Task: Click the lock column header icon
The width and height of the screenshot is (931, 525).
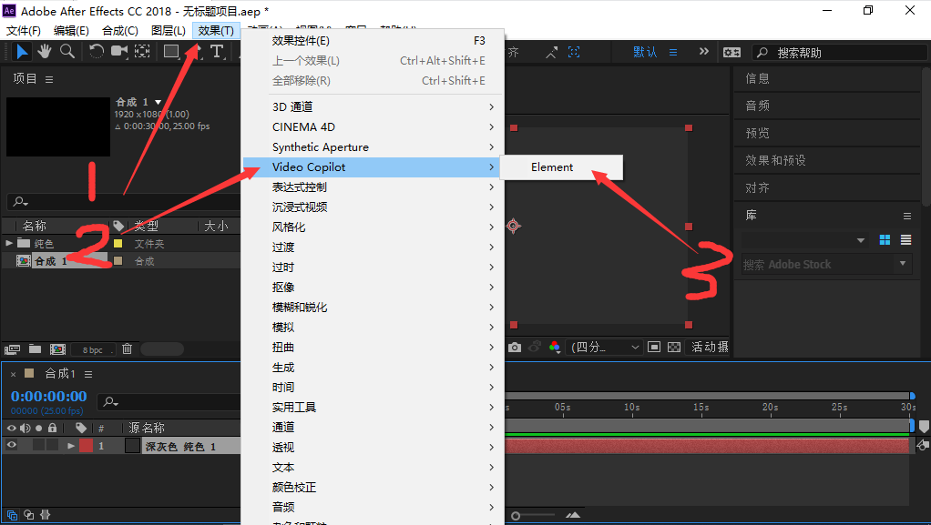Action: [53, 428]
